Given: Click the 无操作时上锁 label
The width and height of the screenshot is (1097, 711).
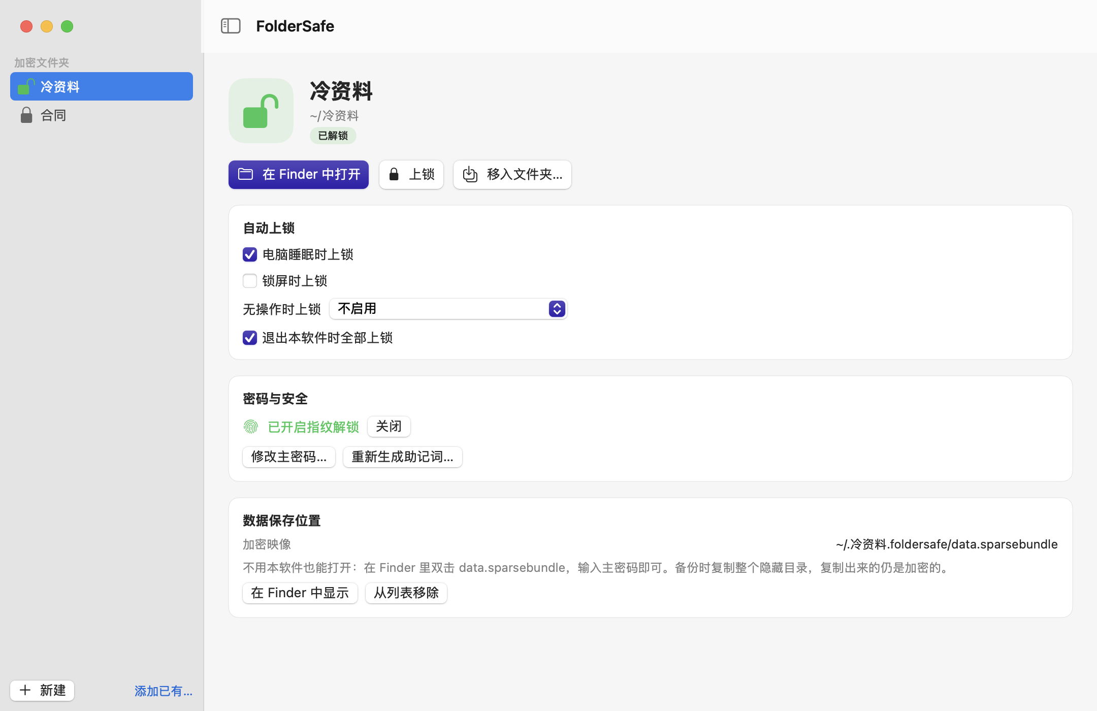Looking at the screenshot, I should [x=282, y=309].
